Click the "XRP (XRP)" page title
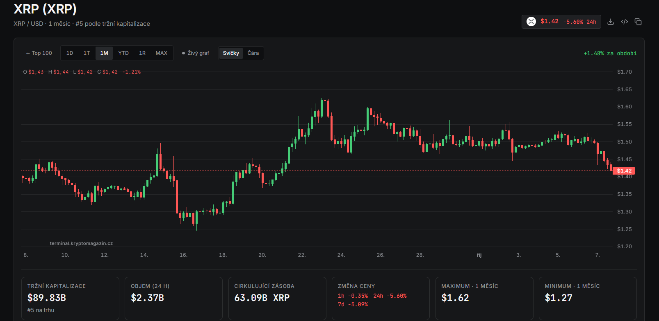The image size is (659, 321). 45,9
